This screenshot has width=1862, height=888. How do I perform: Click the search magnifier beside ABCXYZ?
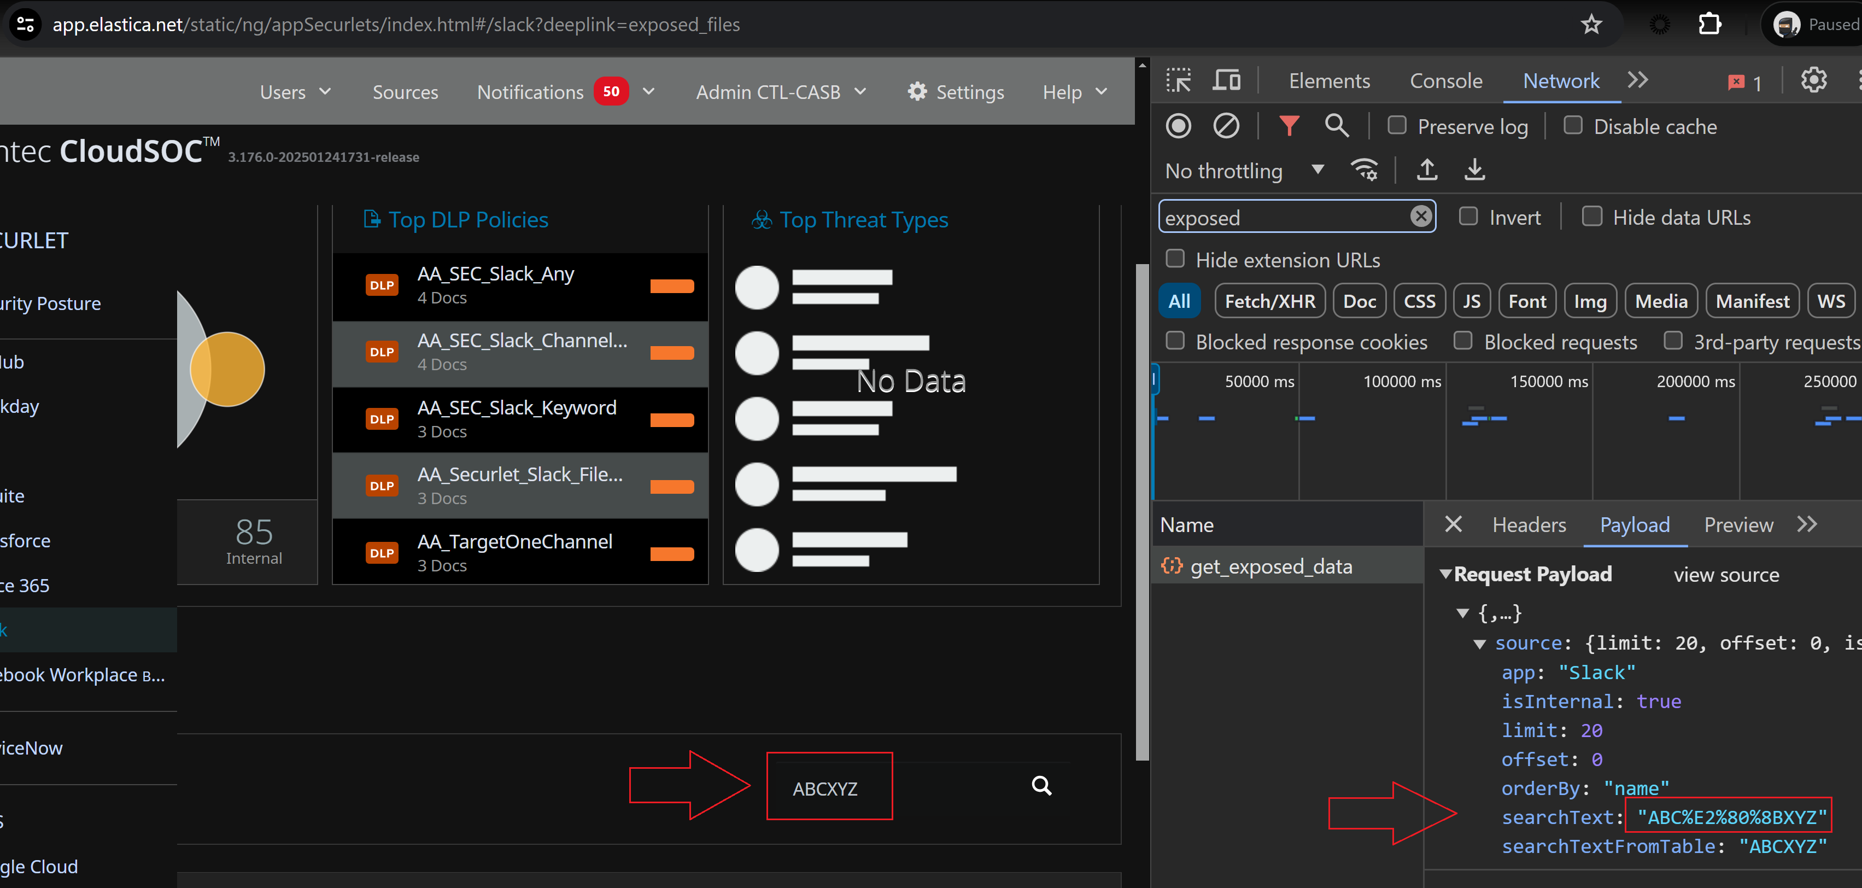click(1041, 785)
